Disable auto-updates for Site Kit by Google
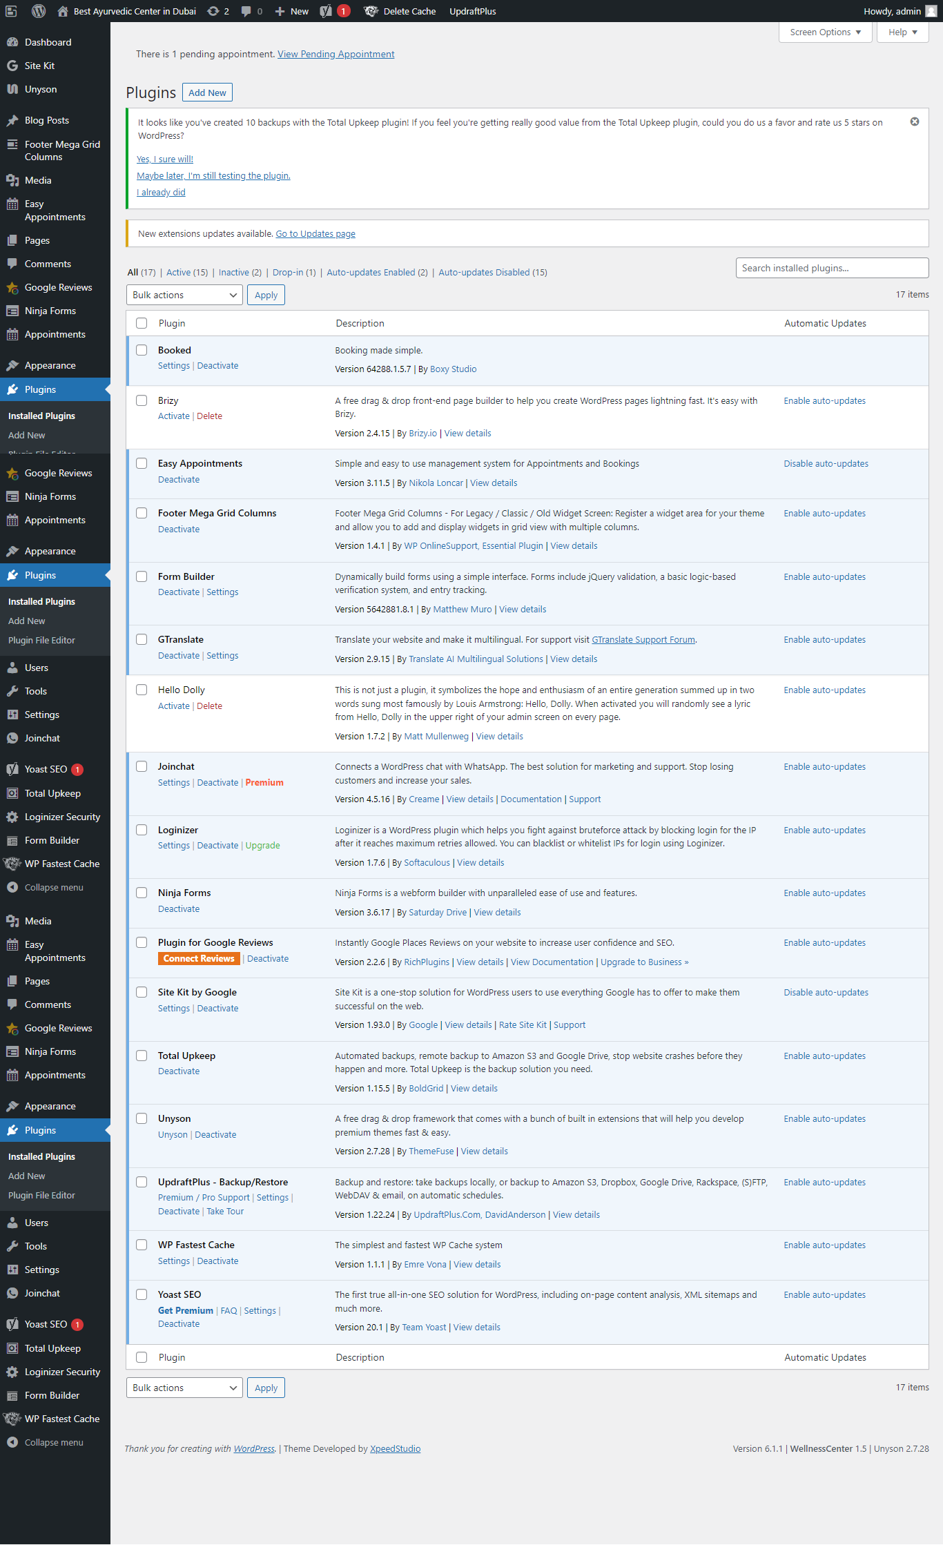This screenshot has width=943, height=1545. [x=826, y=993]
